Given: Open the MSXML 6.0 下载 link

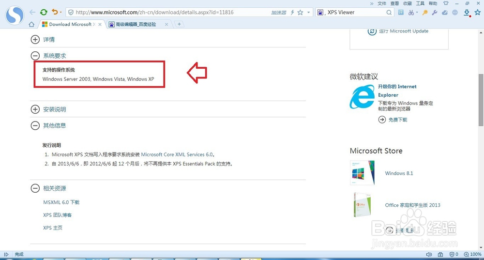Looking at the screenshot, I should click(x=61, y=202).
